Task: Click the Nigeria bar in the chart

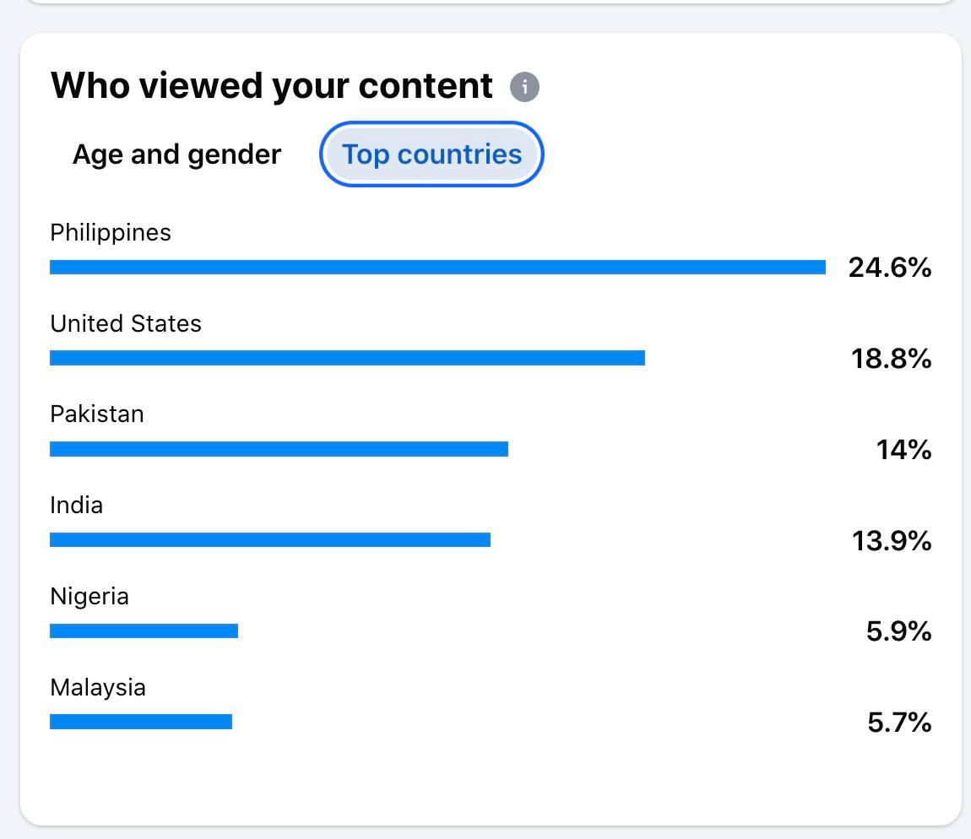Action: (x=144, y=631)
